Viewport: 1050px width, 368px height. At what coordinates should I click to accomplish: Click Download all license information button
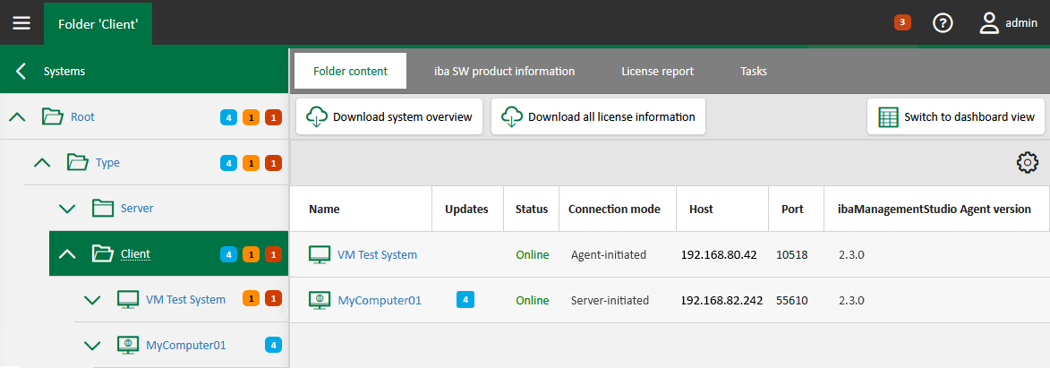pyautogui.click(x=598, y=116)
